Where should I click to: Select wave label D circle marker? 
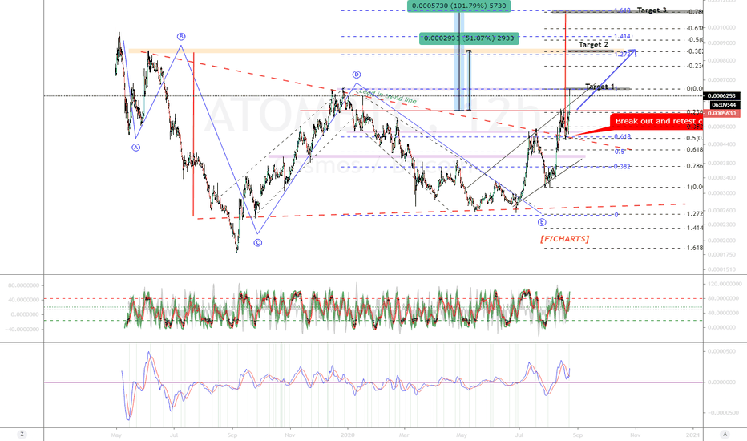(357, 75)
